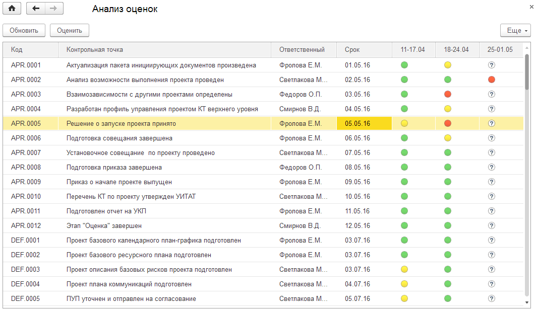
Task: Click question mark icon in APR.0001 row
Action: click(492, 65)
